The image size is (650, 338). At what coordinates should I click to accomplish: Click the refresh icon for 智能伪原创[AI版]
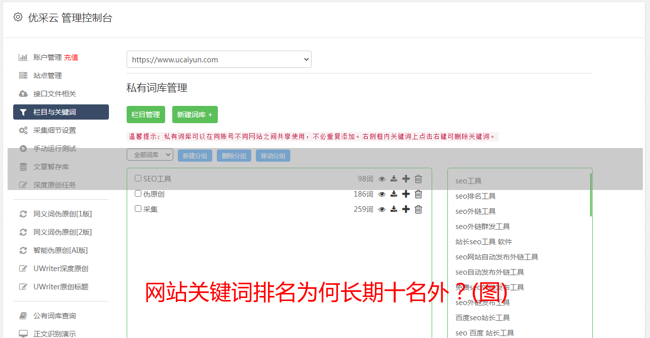click(23, 250)
